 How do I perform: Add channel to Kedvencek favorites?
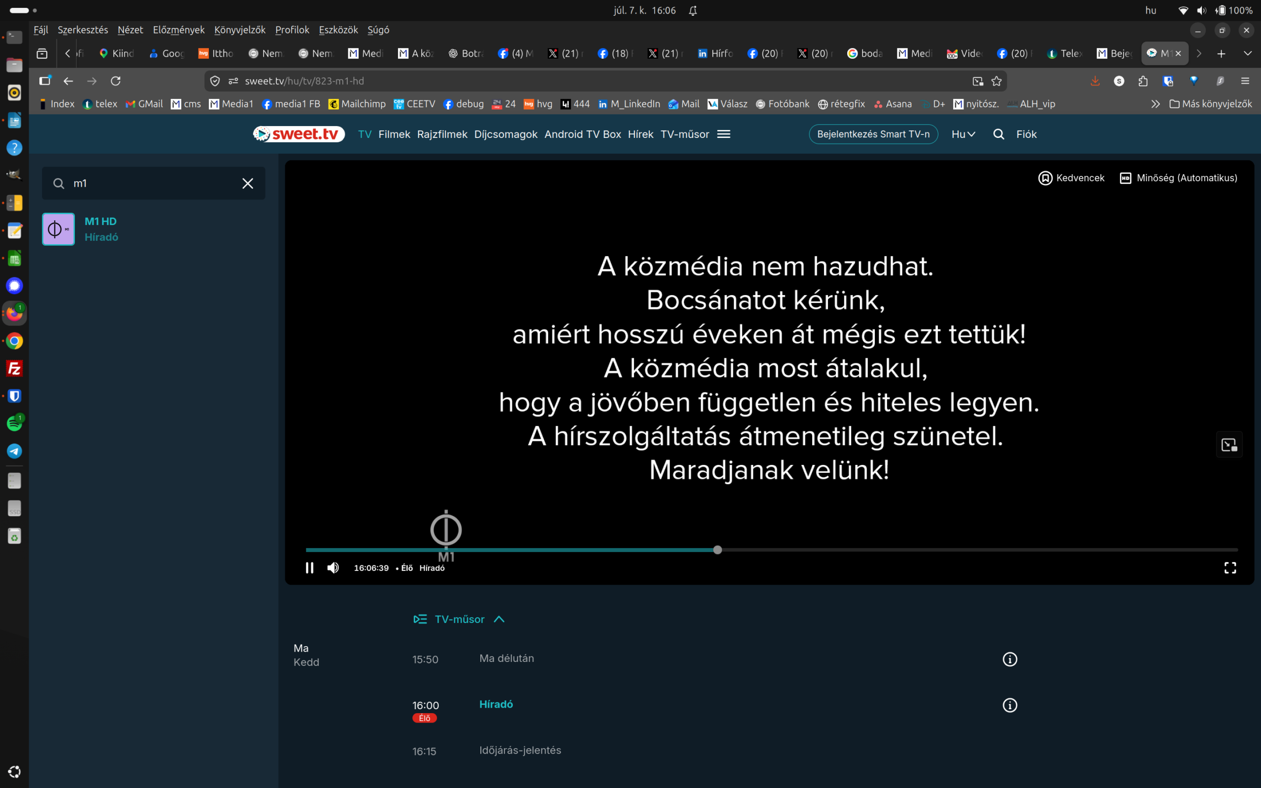coord(1071,178)
